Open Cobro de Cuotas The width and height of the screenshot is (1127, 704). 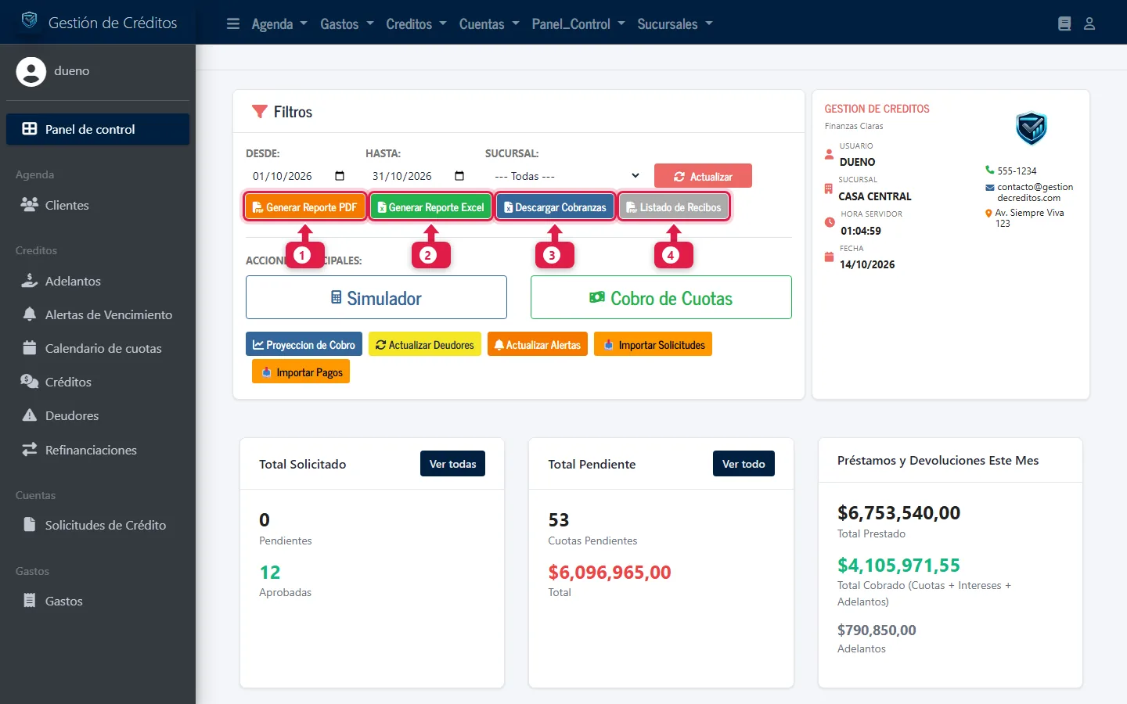coord(661,297)
